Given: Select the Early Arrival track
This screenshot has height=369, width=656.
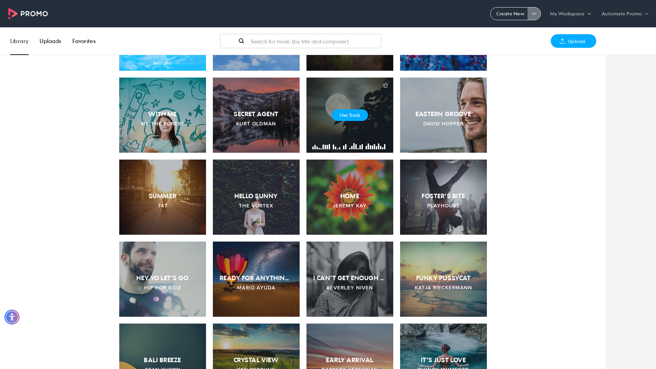Looking at the screenshot, I should 350,346.
